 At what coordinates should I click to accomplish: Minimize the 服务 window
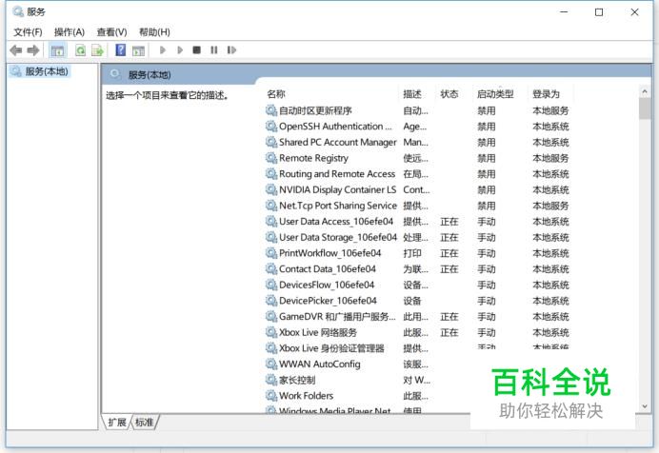tap(564, 12)
